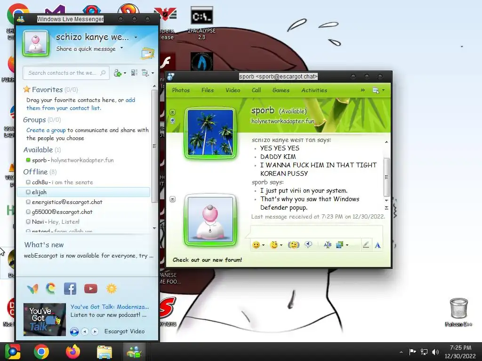The image size is (482, 361).
Task: Show hidden system tray icons
Action: pos(401,352)
